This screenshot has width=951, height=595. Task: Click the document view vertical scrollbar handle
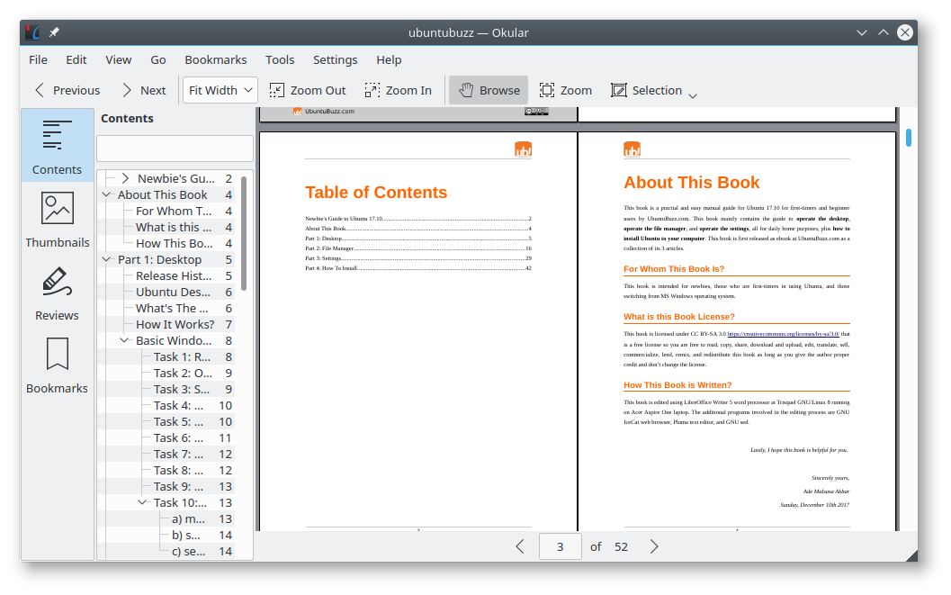point(909,138)
